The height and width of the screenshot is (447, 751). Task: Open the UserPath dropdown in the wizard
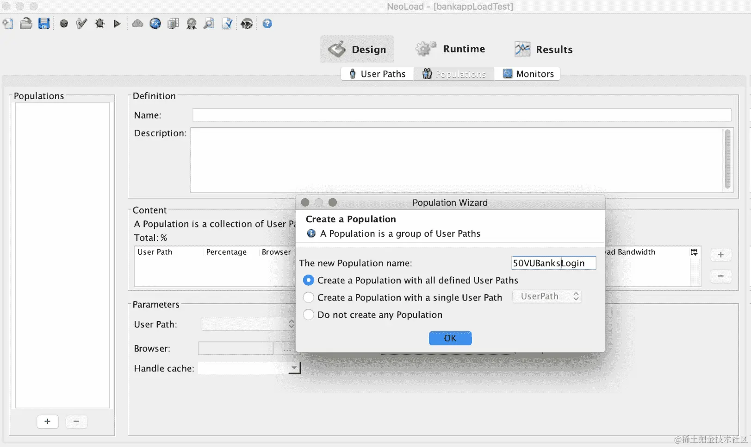pyautogui.click(x=547, y=296)
